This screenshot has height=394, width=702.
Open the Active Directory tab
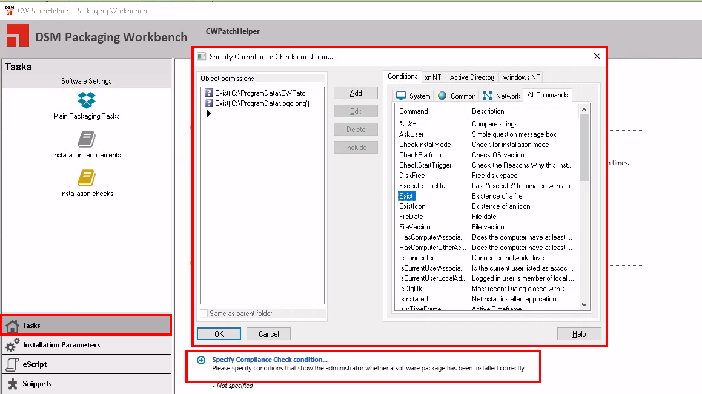472,77
